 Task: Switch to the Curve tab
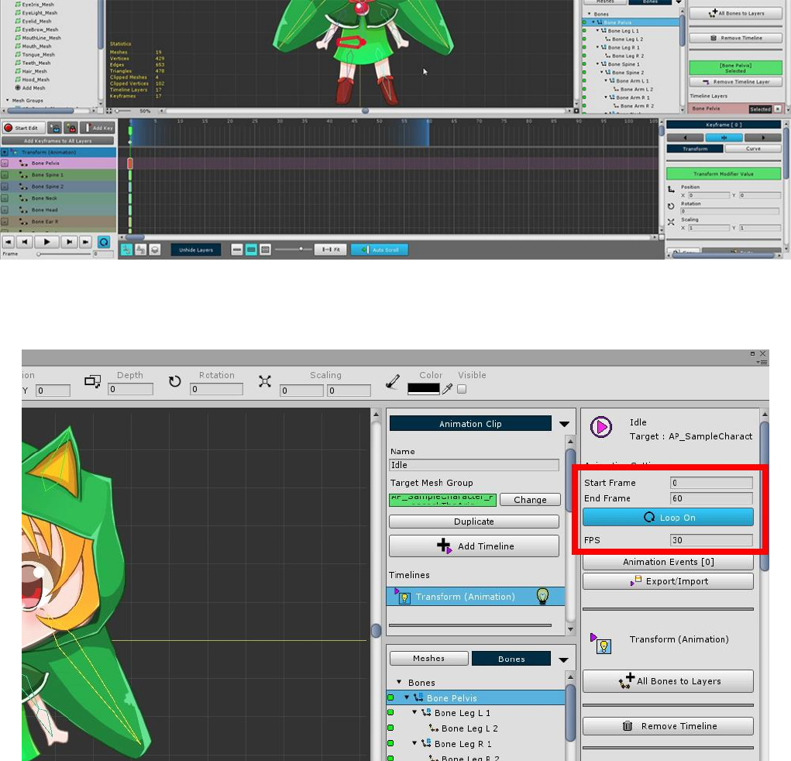point(753,149)
